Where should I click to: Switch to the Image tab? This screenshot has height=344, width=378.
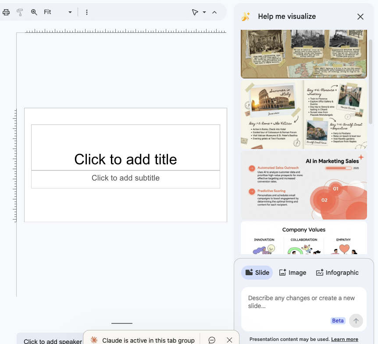pyautogui.click(x=293, y=273)
